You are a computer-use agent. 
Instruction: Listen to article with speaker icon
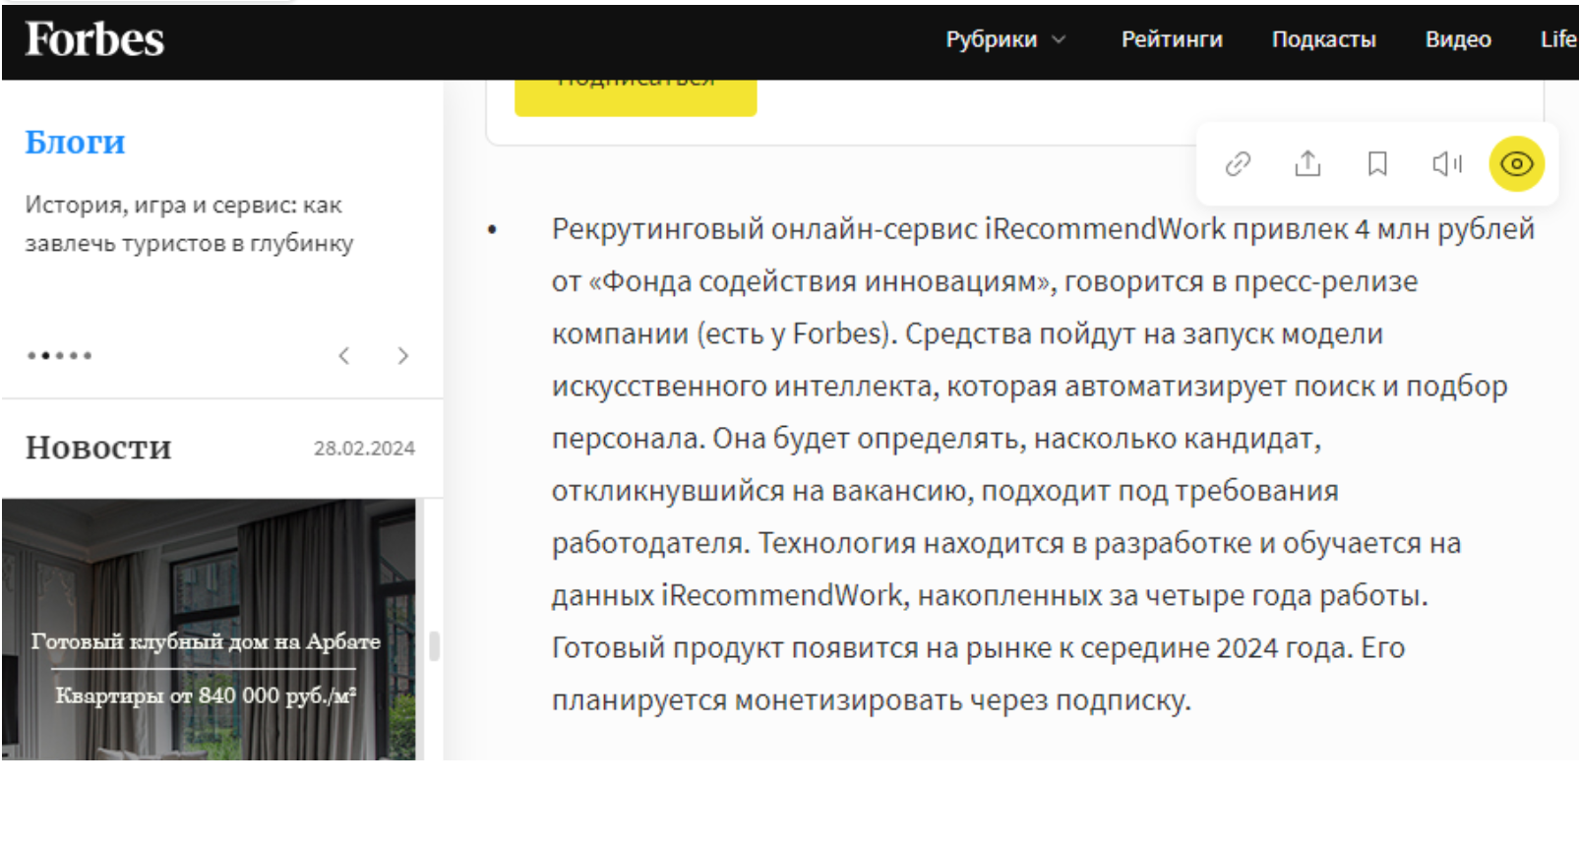click(1447, 163)
